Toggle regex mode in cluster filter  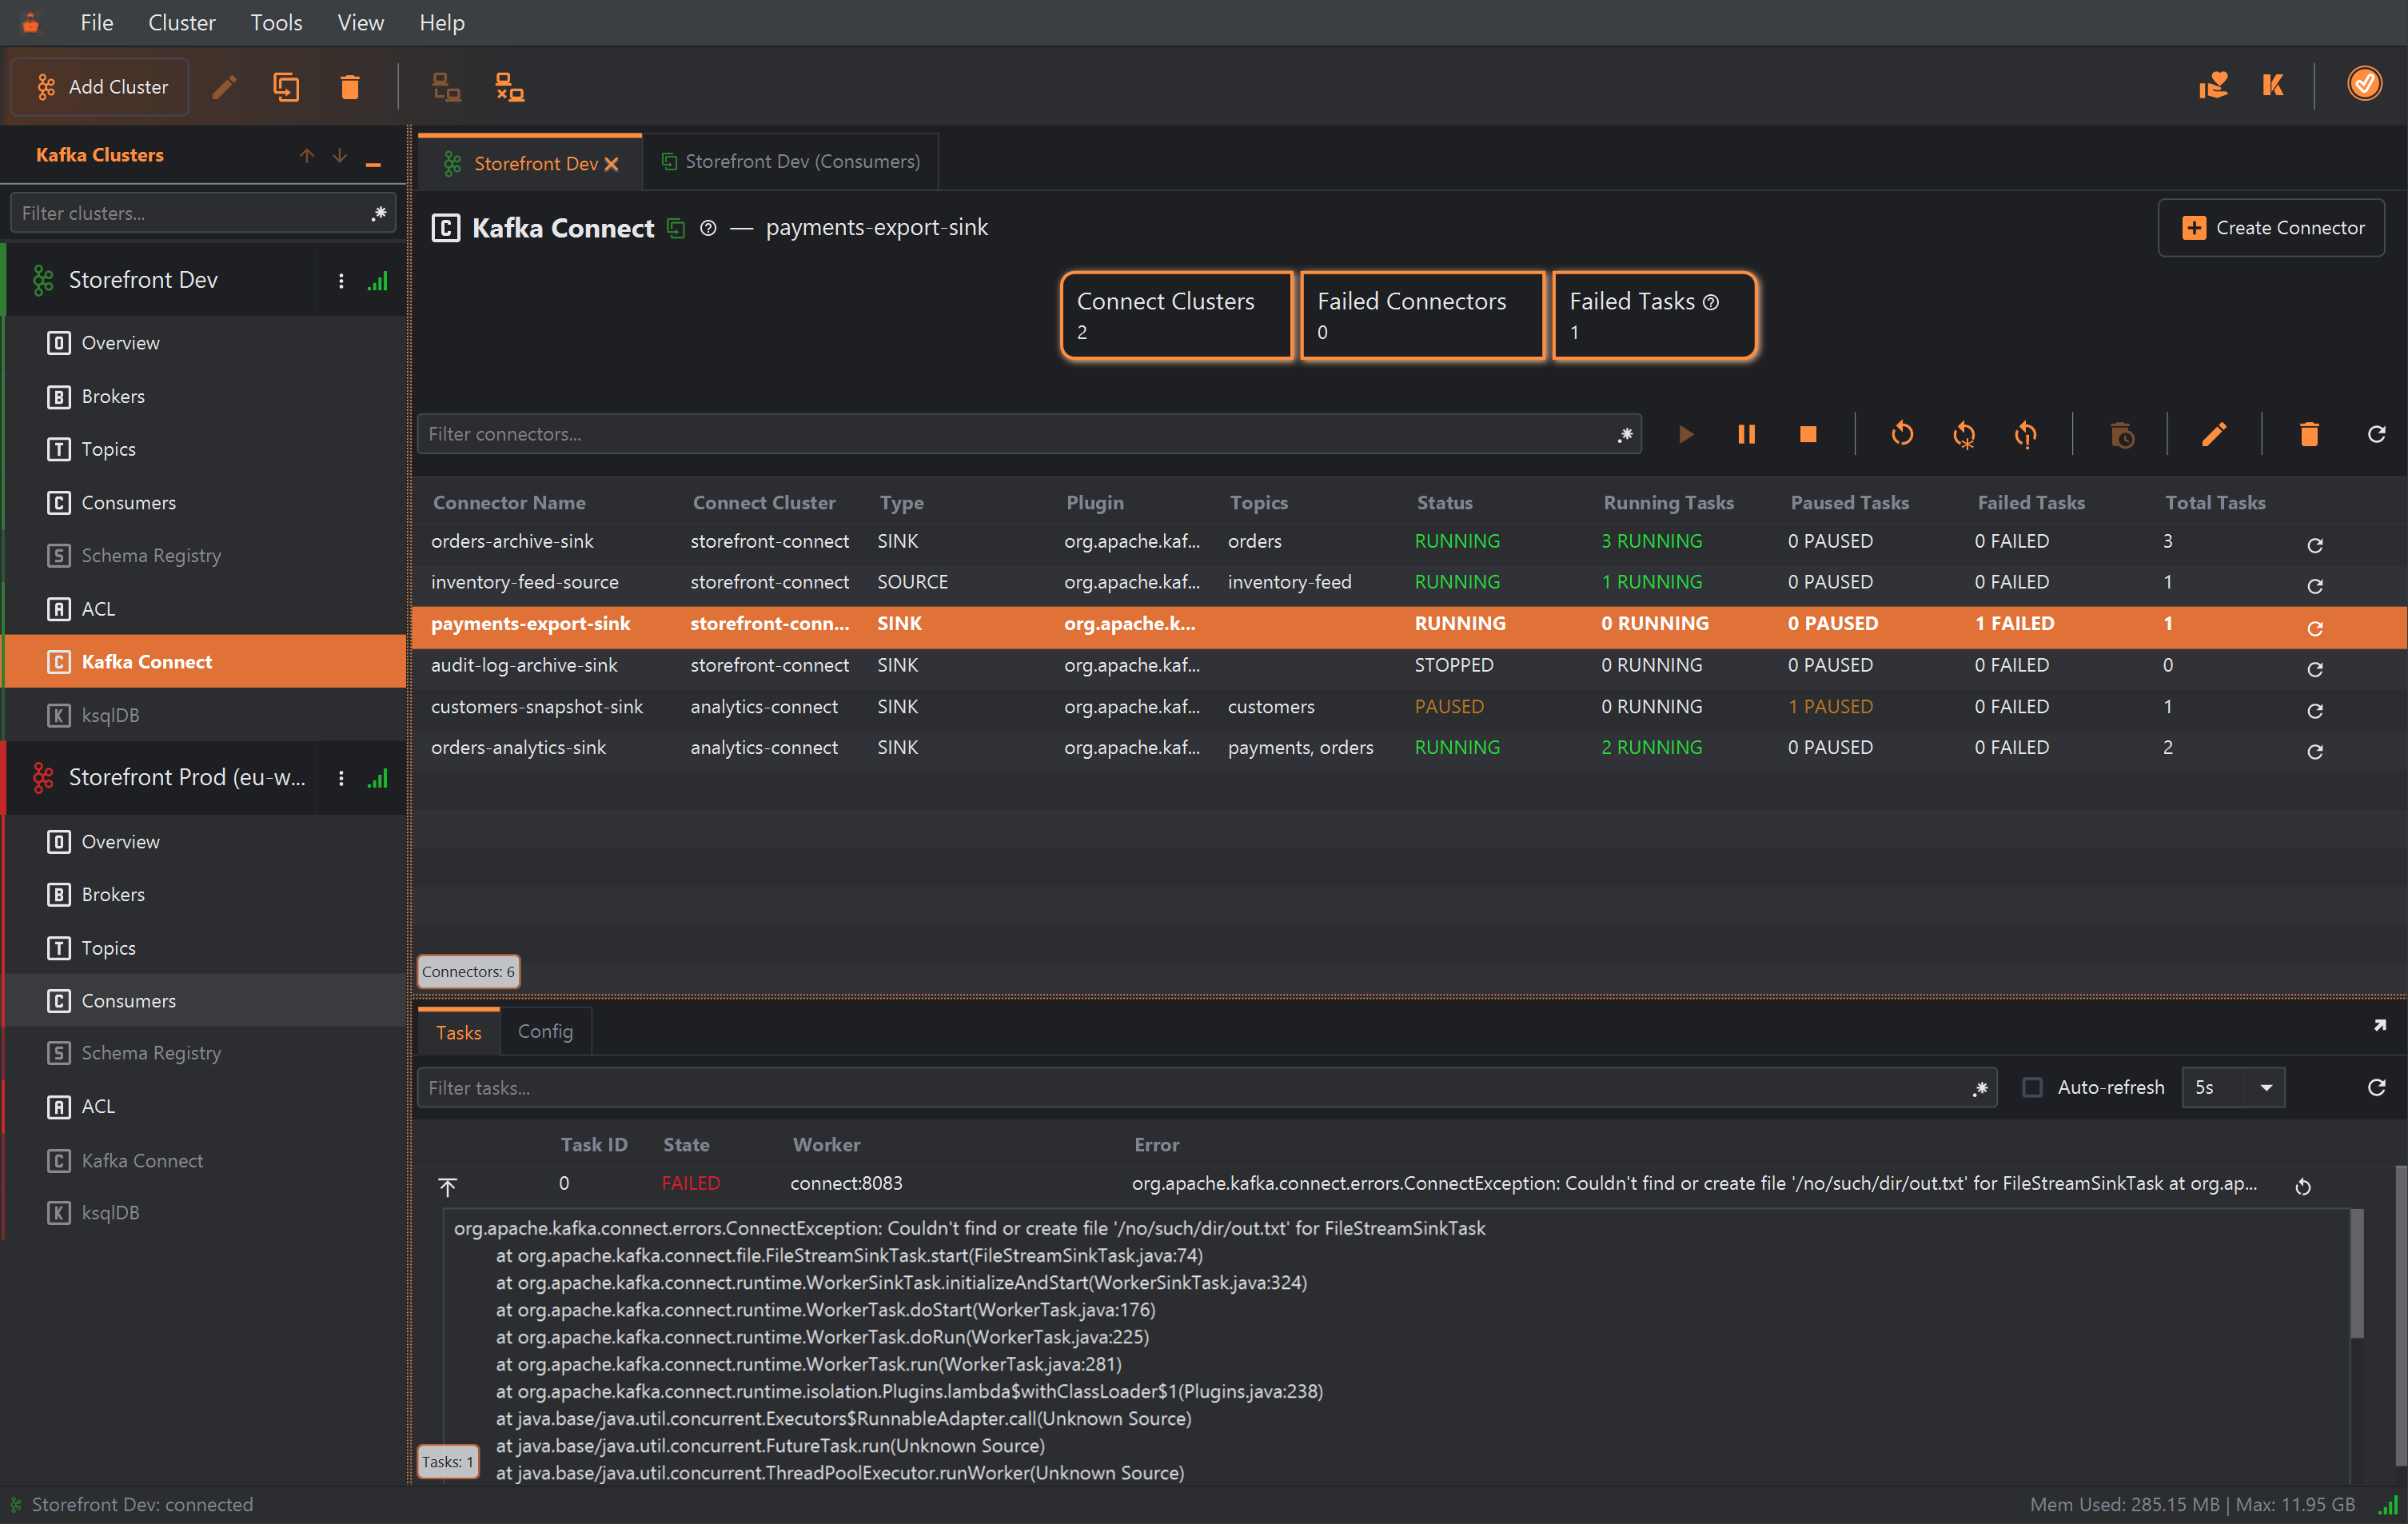coord(379,213)
